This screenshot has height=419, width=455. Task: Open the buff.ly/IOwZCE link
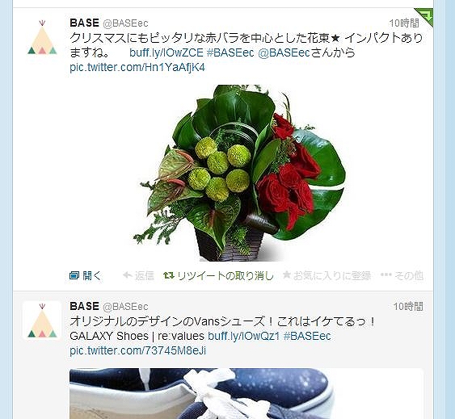(x=166, y=52)
